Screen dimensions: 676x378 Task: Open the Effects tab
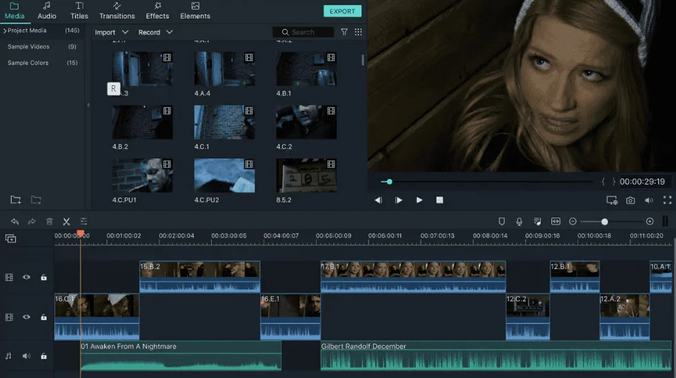(157, 11)
